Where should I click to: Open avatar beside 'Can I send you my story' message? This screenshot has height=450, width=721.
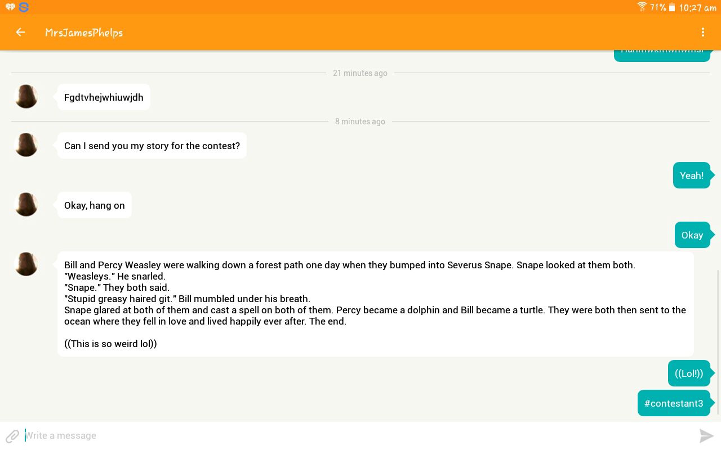click(26, 145)
